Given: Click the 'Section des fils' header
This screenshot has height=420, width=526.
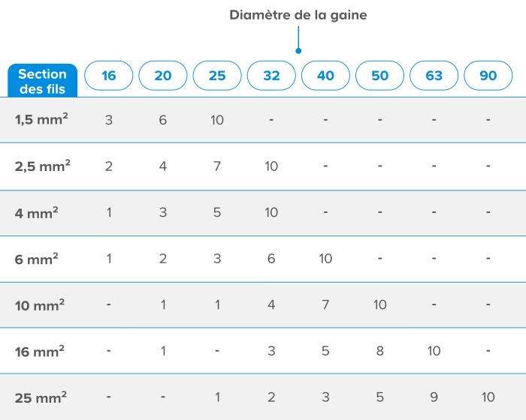Looking at the screenshot, I should pyautogui.click(x=42, y=81).
